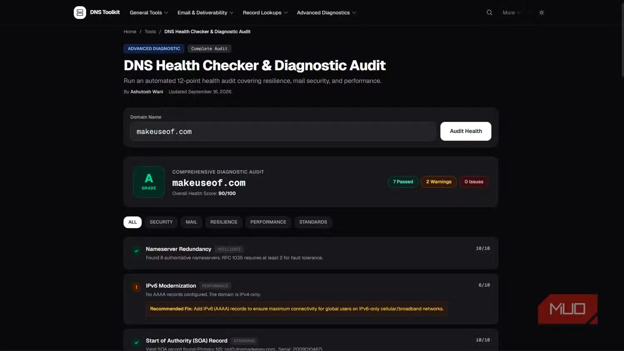Click the green check icon beside Start of Authority
Image resolution: width=624 pixels, height=351 pixels.
[x=136, y=343]
